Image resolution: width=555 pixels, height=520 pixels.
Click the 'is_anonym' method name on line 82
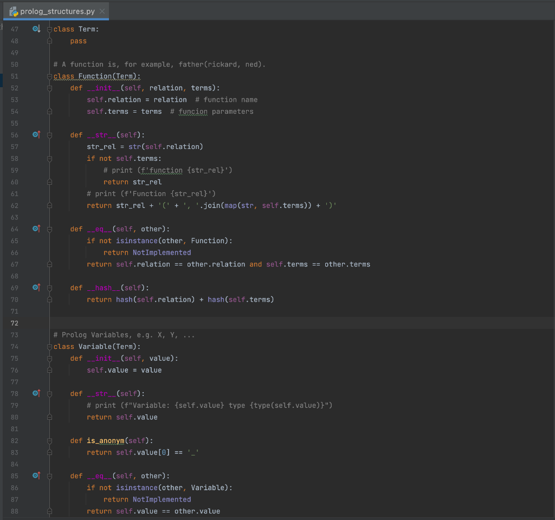click(x=106, y=441)
